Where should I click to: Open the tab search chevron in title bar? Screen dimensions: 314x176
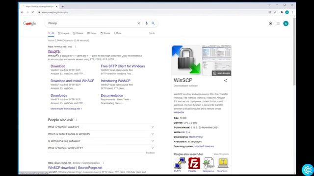[269, 5]
